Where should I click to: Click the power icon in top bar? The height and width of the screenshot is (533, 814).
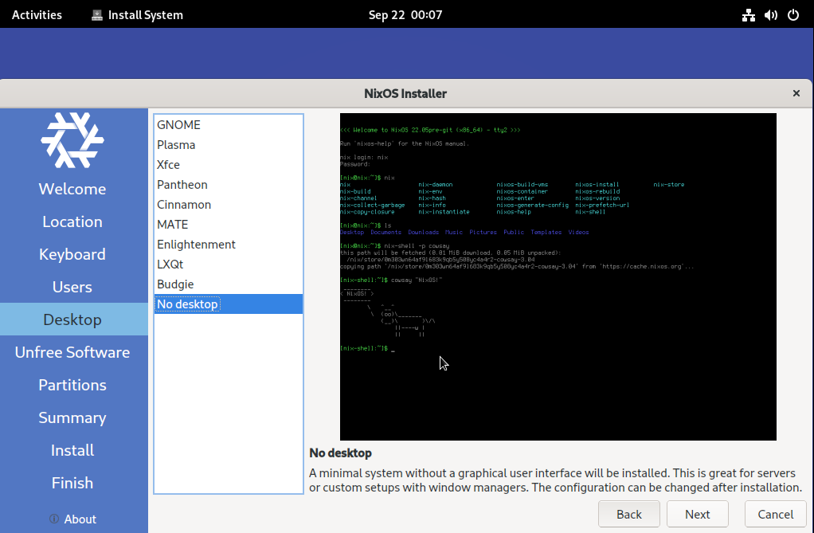(x=792, y=15)
